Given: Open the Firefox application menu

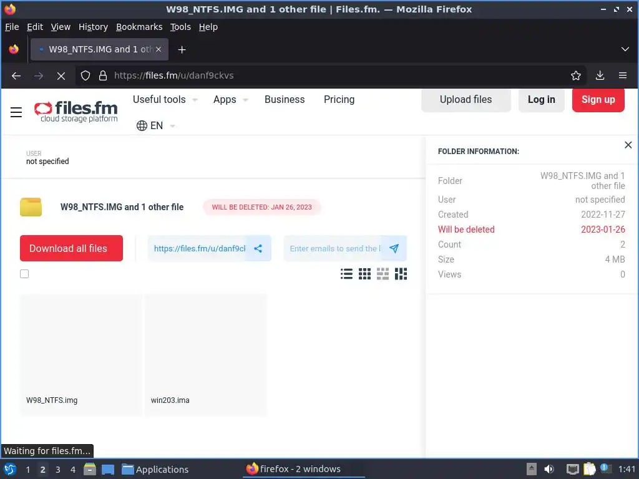Looking at the screenshot, I should coord(623,75).
